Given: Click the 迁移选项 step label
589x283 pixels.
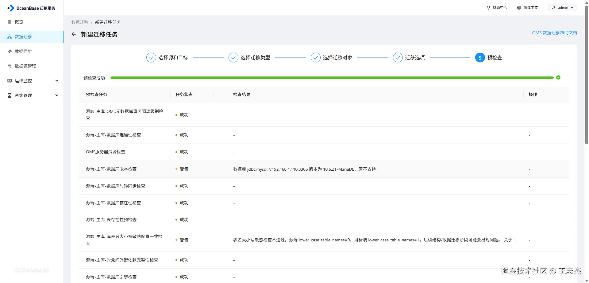Looking at the screenshot, I should (x=415, y=58).
